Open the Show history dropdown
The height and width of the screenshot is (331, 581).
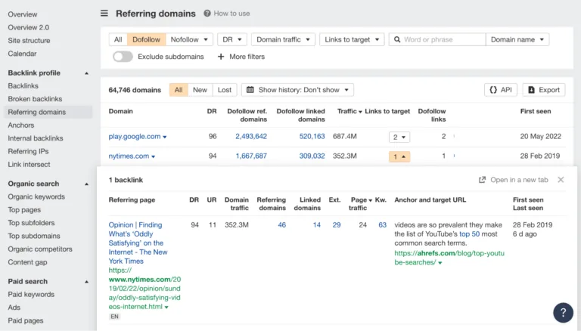click(x=297, y=90)
